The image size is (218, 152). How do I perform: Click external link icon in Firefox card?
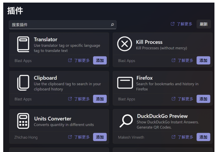click(173, 99)
